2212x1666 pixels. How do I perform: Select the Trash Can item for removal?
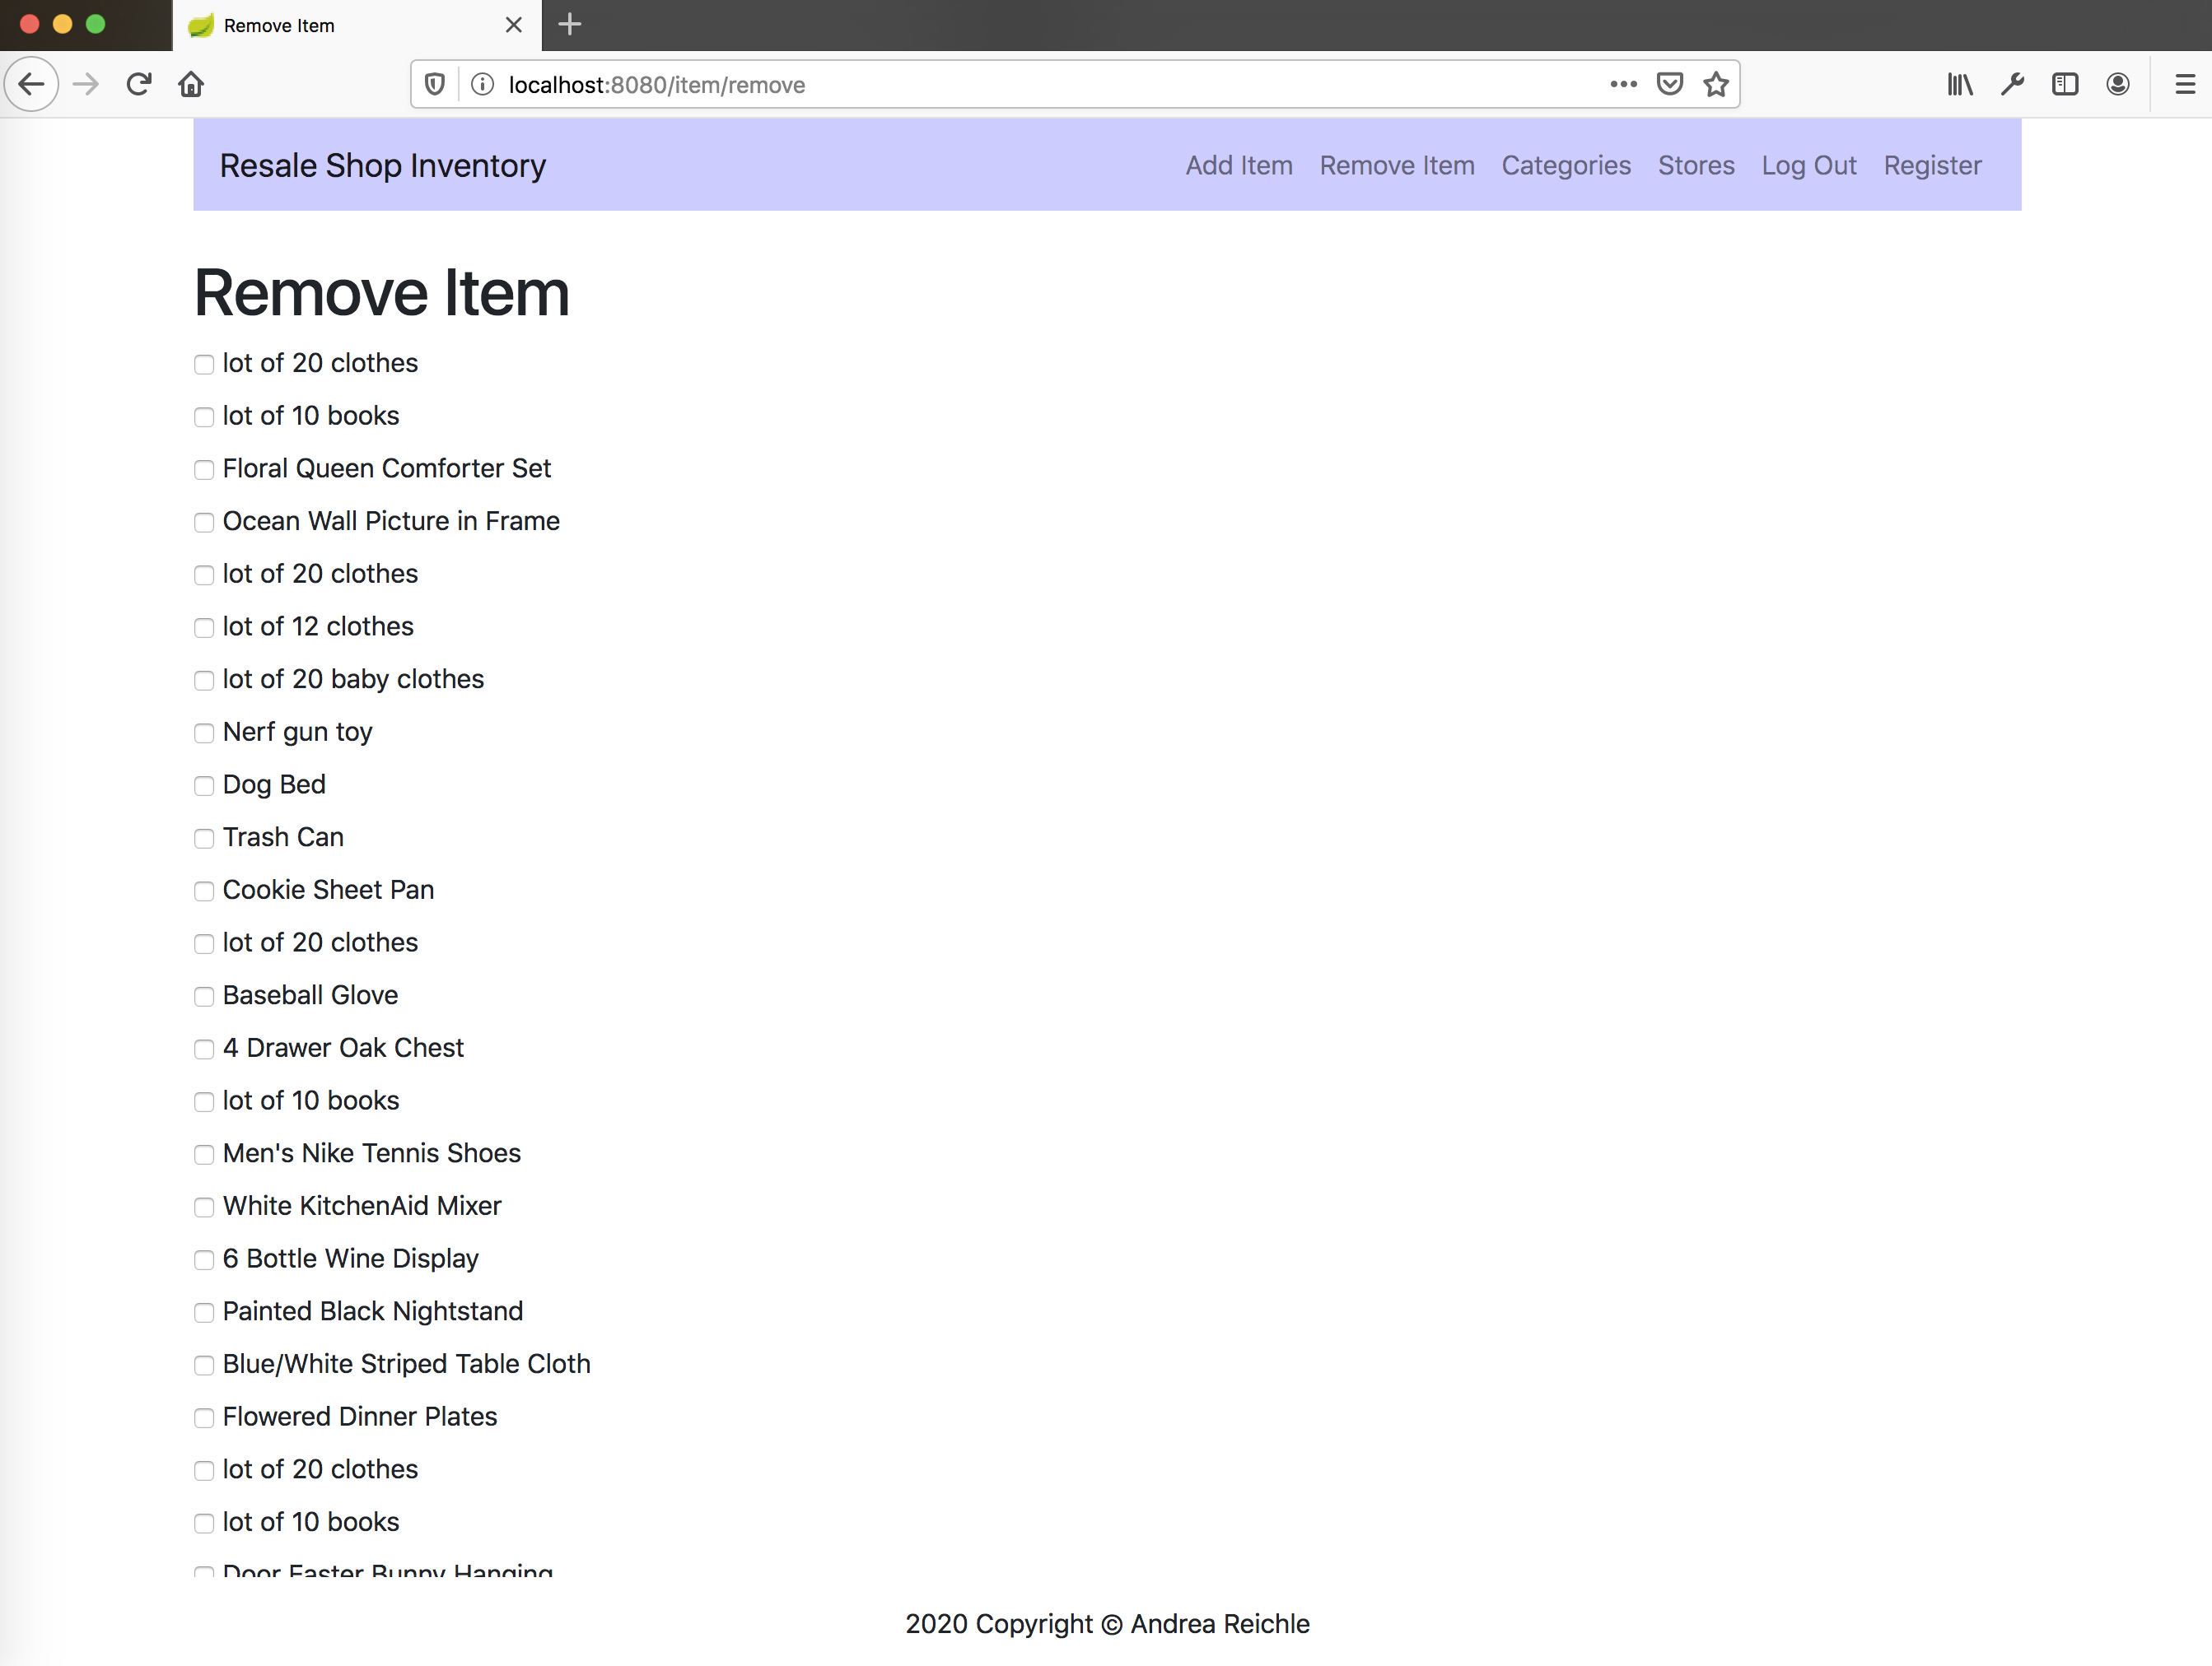click(x=204, y=839)
